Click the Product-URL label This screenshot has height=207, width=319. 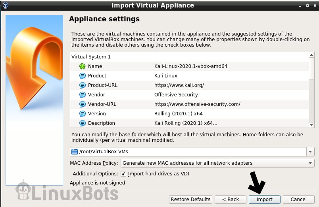(x=102, y=85)
